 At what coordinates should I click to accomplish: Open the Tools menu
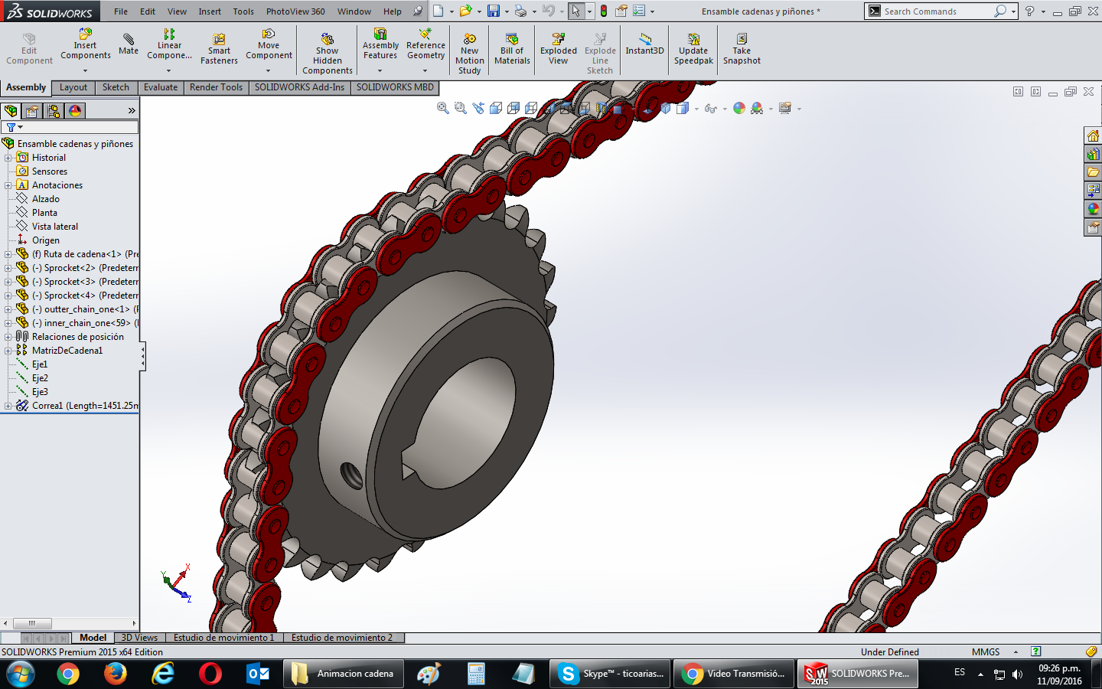pos(243,11)
